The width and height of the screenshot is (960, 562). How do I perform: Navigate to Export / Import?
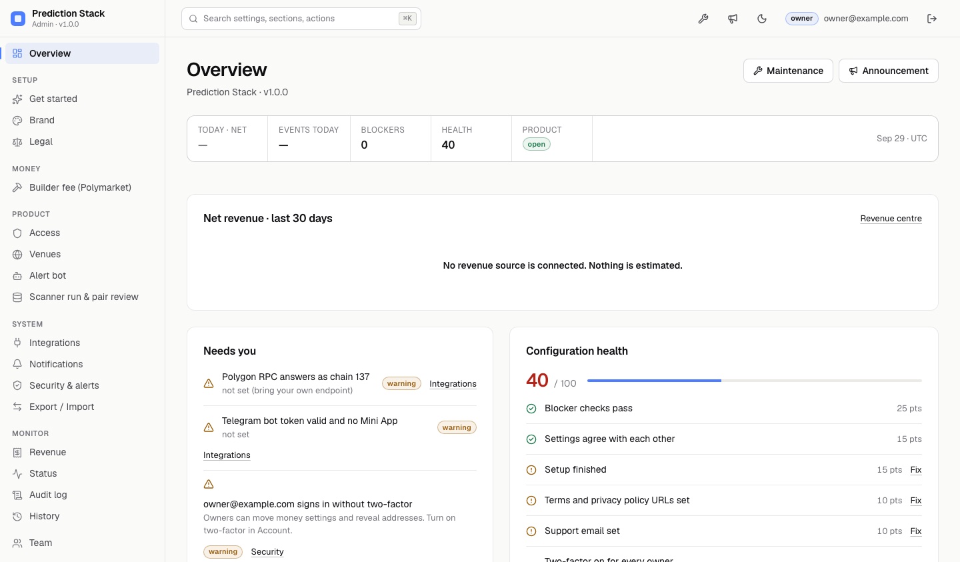[x=82, y=407]
